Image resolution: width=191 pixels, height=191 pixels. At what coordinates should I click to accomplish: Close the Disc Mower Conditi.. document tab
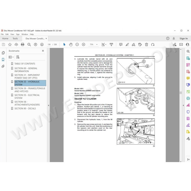46,38
